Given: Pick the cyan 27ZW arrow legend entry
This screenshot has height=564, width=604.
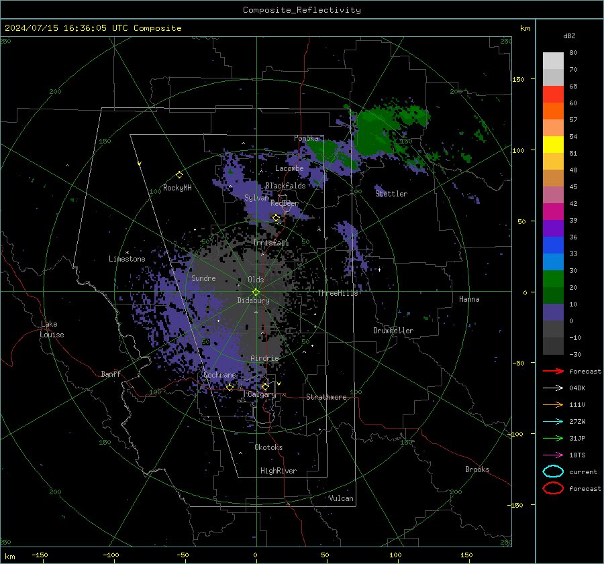Looking at the screenshot, I should point(553,422).
